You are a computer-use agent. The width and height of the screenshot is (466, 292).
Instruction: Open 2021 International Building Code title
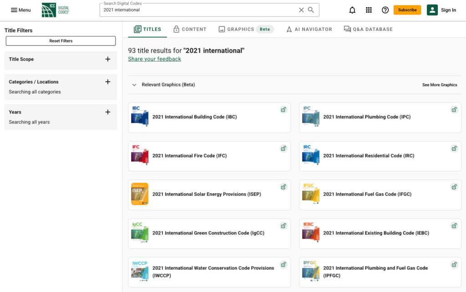195,117
